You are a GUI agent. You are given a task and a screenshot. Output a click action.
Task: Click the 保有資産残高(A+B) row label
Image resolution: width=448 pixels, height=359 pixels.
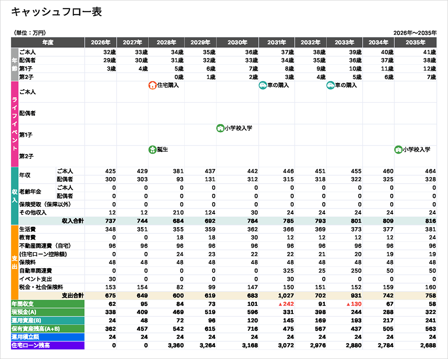click(x=48, y=329)
